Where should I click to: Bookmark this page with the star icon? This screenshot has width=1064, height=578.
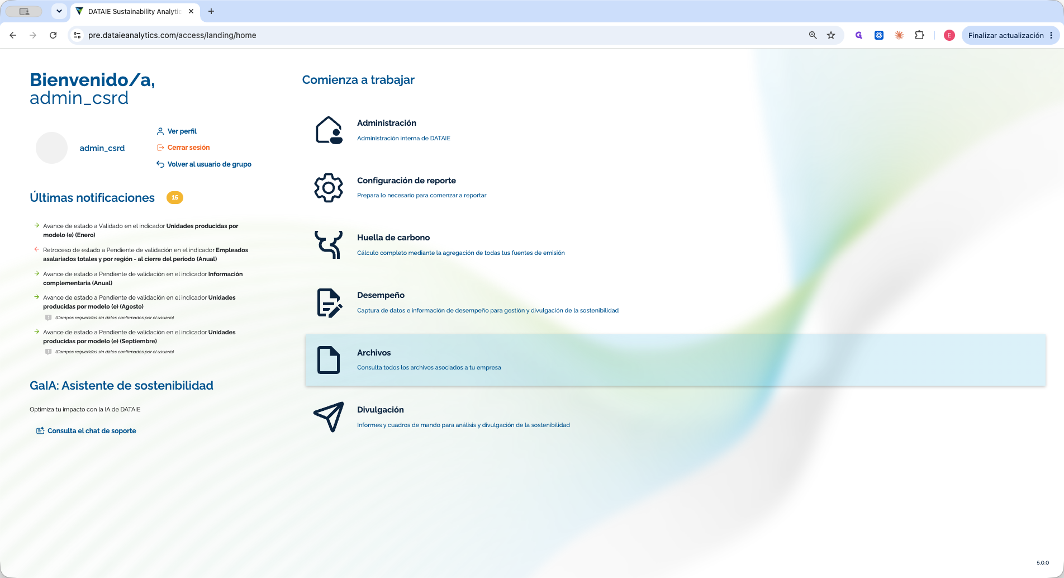point(831,35)
